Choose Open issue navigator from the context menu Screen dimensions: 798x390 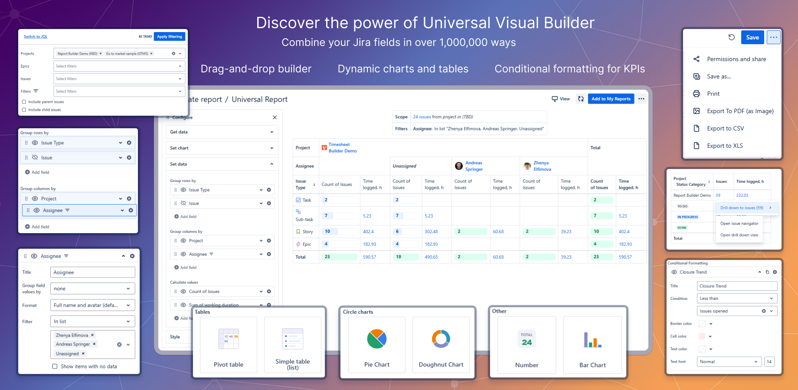point(739,223)
